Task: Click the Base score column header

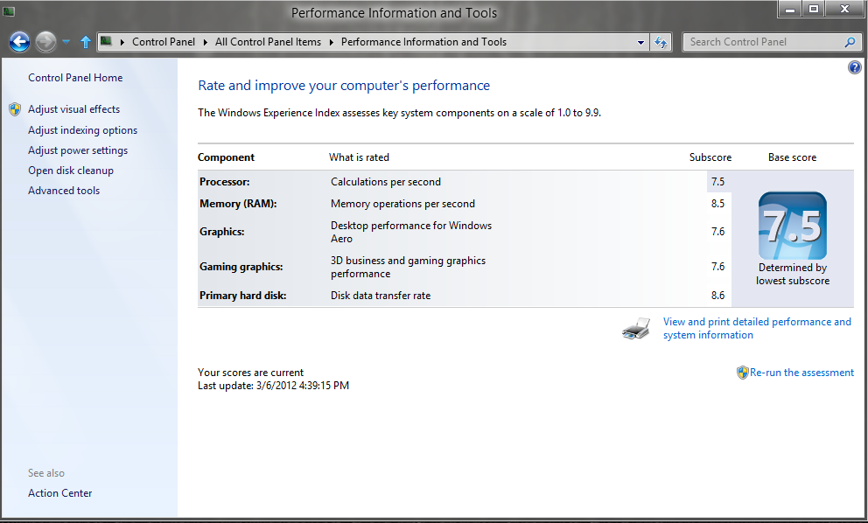Action: (x=792, y=157)
